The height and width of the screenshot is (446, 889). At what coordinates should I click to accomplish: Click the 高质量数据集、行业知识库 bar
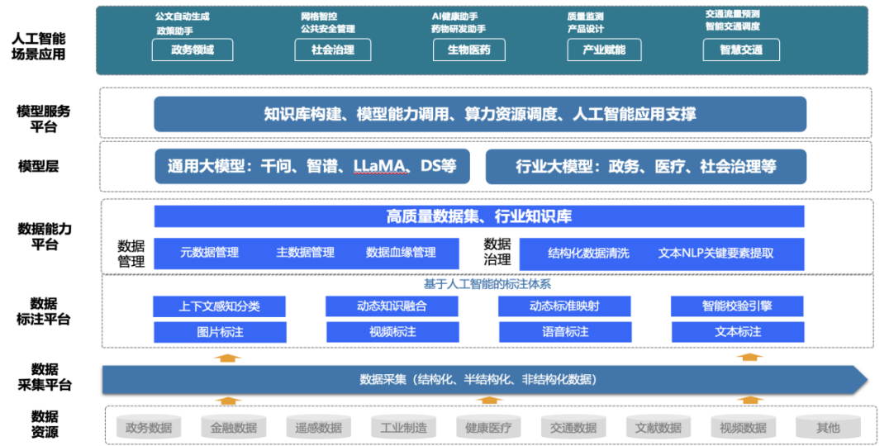[x=479, y=216]
